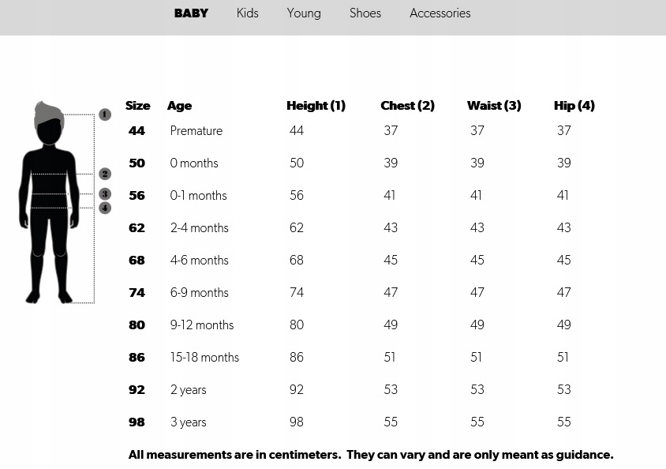
Task: Select the Shoes size tab
Action: 365,13
